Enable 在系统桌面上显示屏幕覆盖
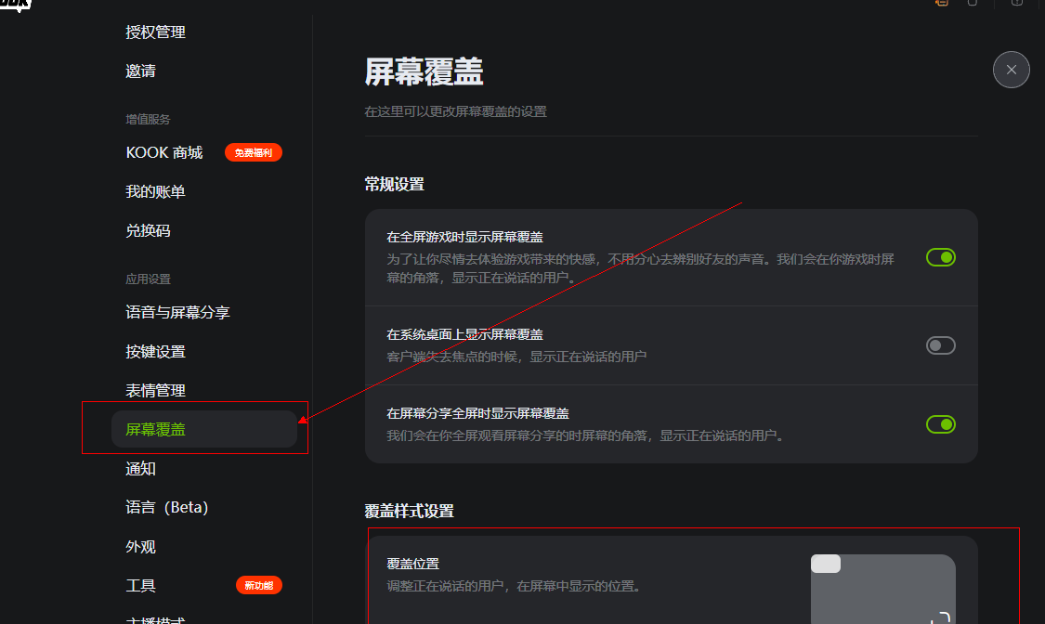This screenshot has height=624, width=1045. point(940,344)
